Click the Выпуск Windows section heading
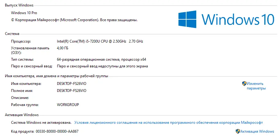This screenshot has height=140, width=278. [x=19, y=5]
